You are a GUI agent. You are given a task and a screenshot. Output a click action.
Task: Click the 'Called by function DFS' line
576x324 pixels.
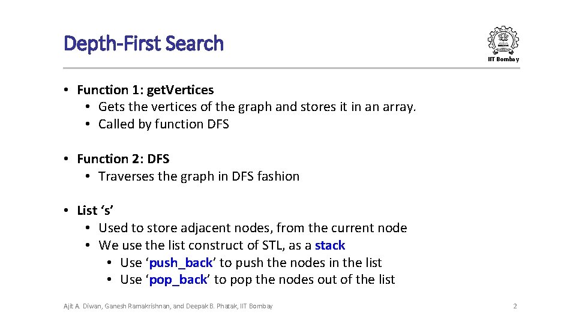pyautogui.click(x=163, y=124)
